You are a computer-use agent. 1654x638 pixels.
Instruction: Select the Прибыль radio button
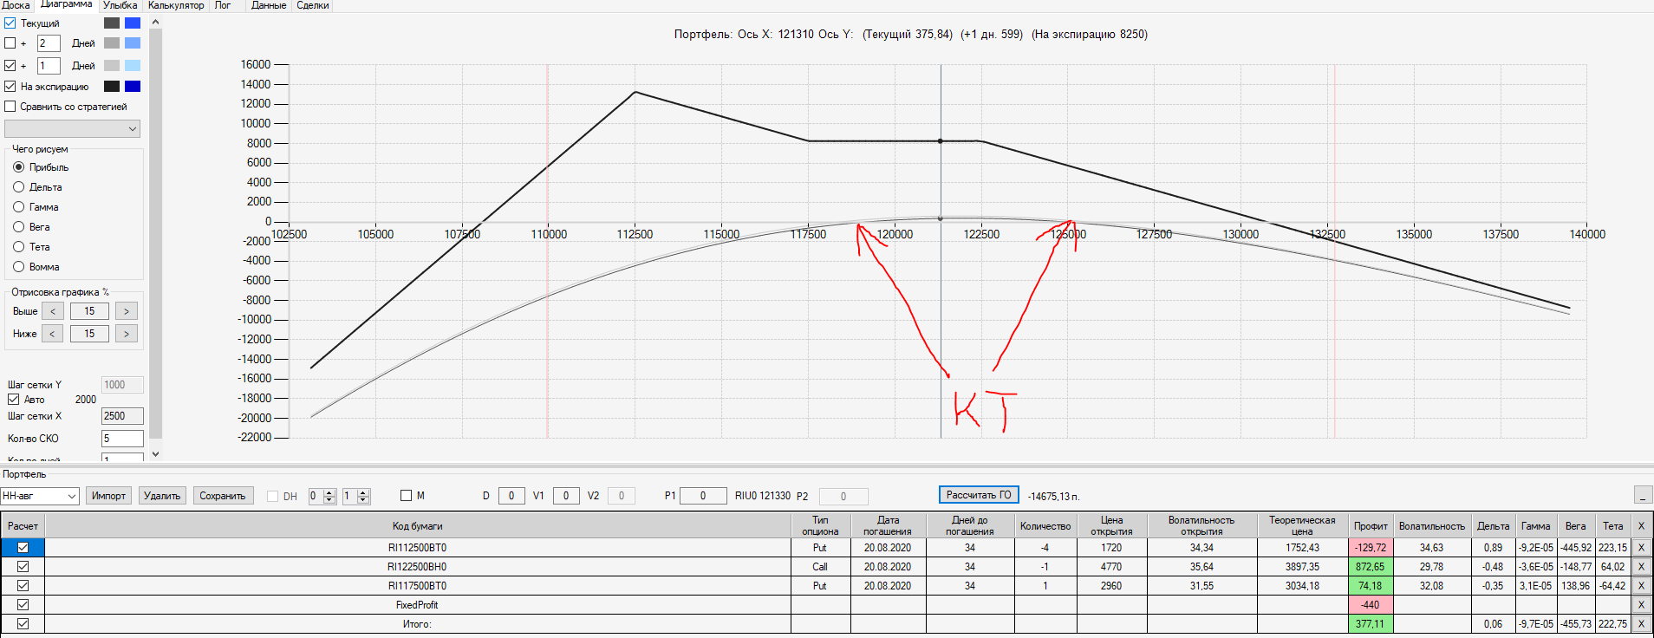[x=18, y=167]
